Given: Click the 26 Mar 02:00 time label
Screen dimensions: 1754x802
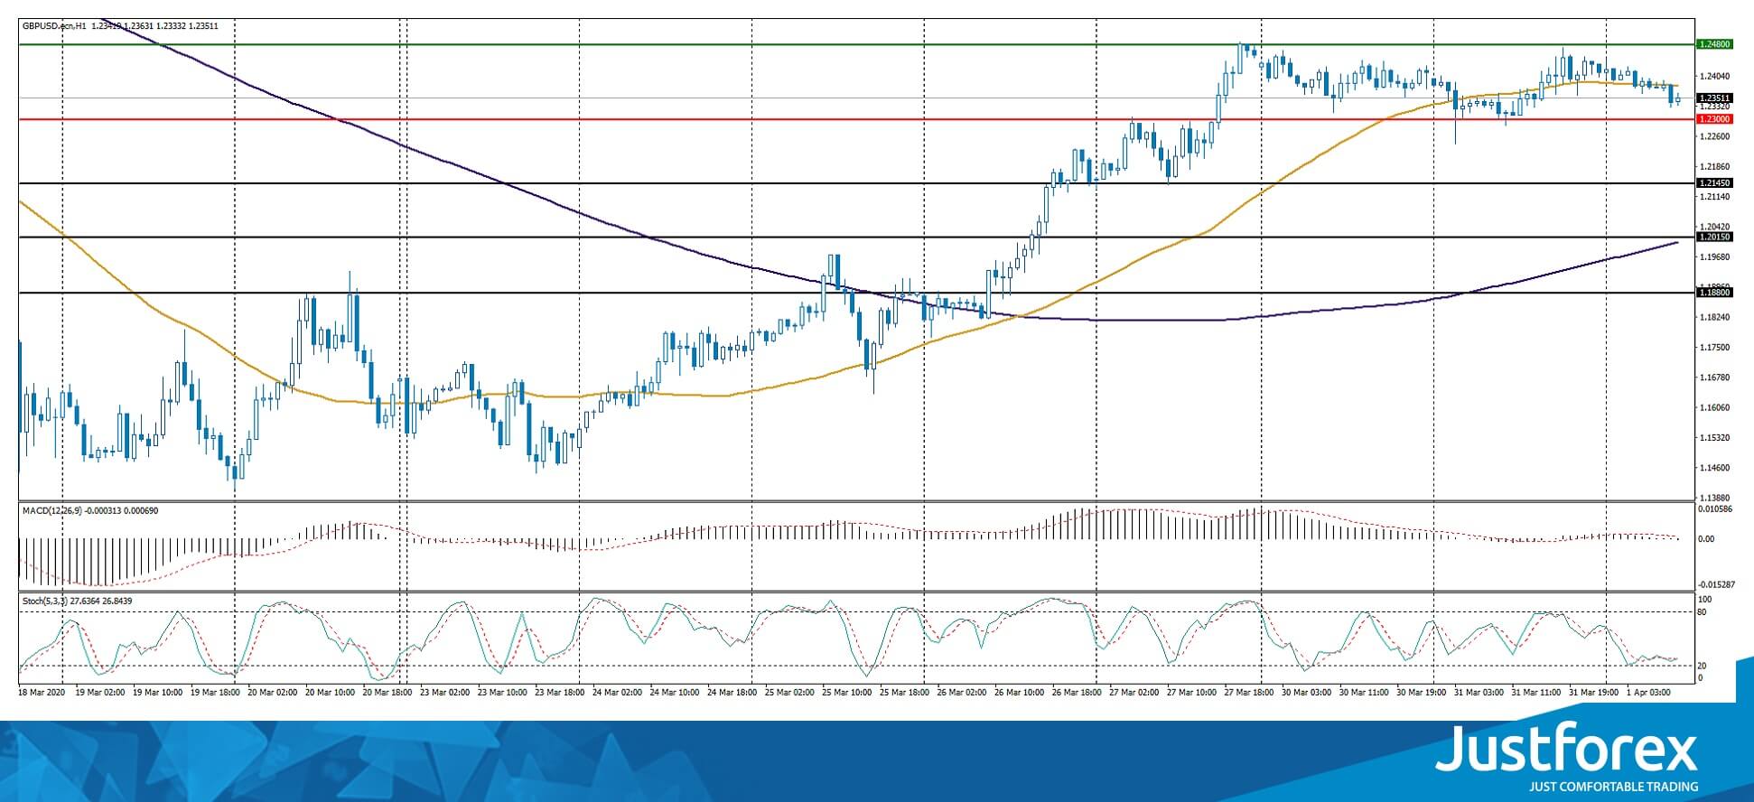Looking at the screenshot, I should click(x=964, y=693).
